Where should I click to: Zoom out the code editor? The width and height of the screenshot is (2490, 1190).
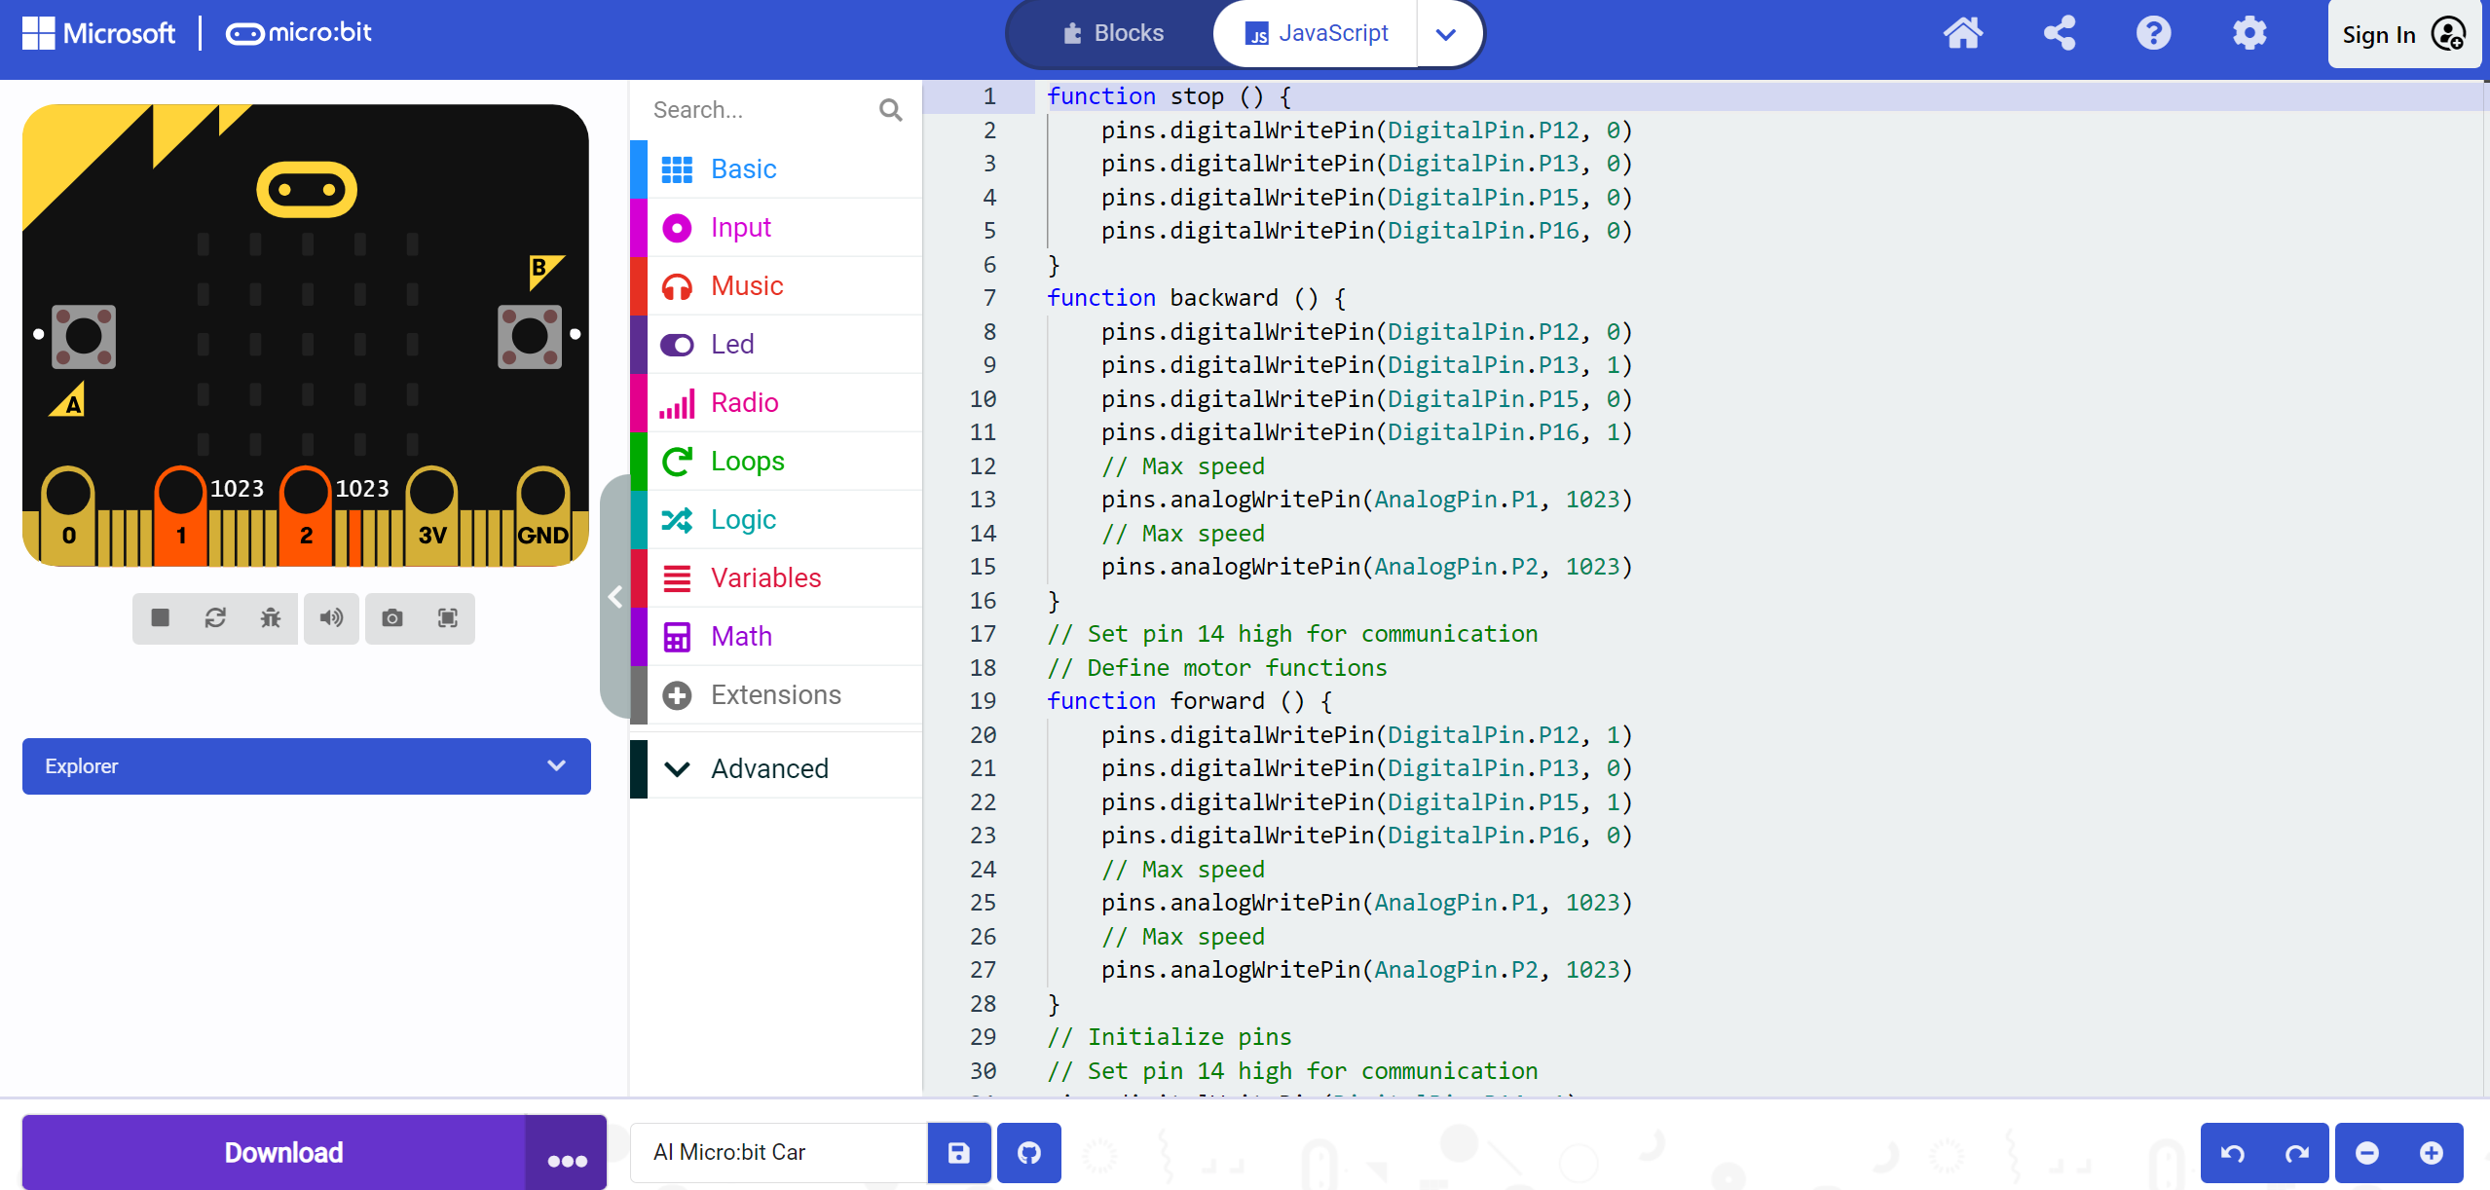pos(2367,1153)
